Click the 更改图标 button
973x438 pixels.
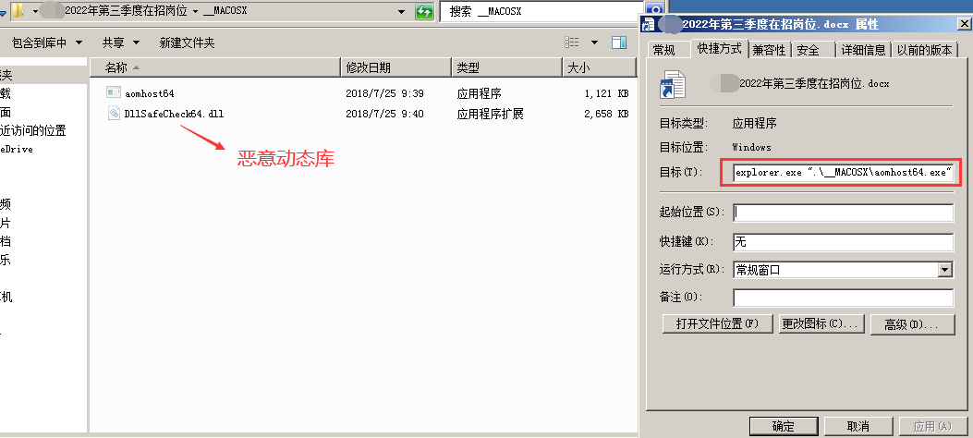point(820,323)
